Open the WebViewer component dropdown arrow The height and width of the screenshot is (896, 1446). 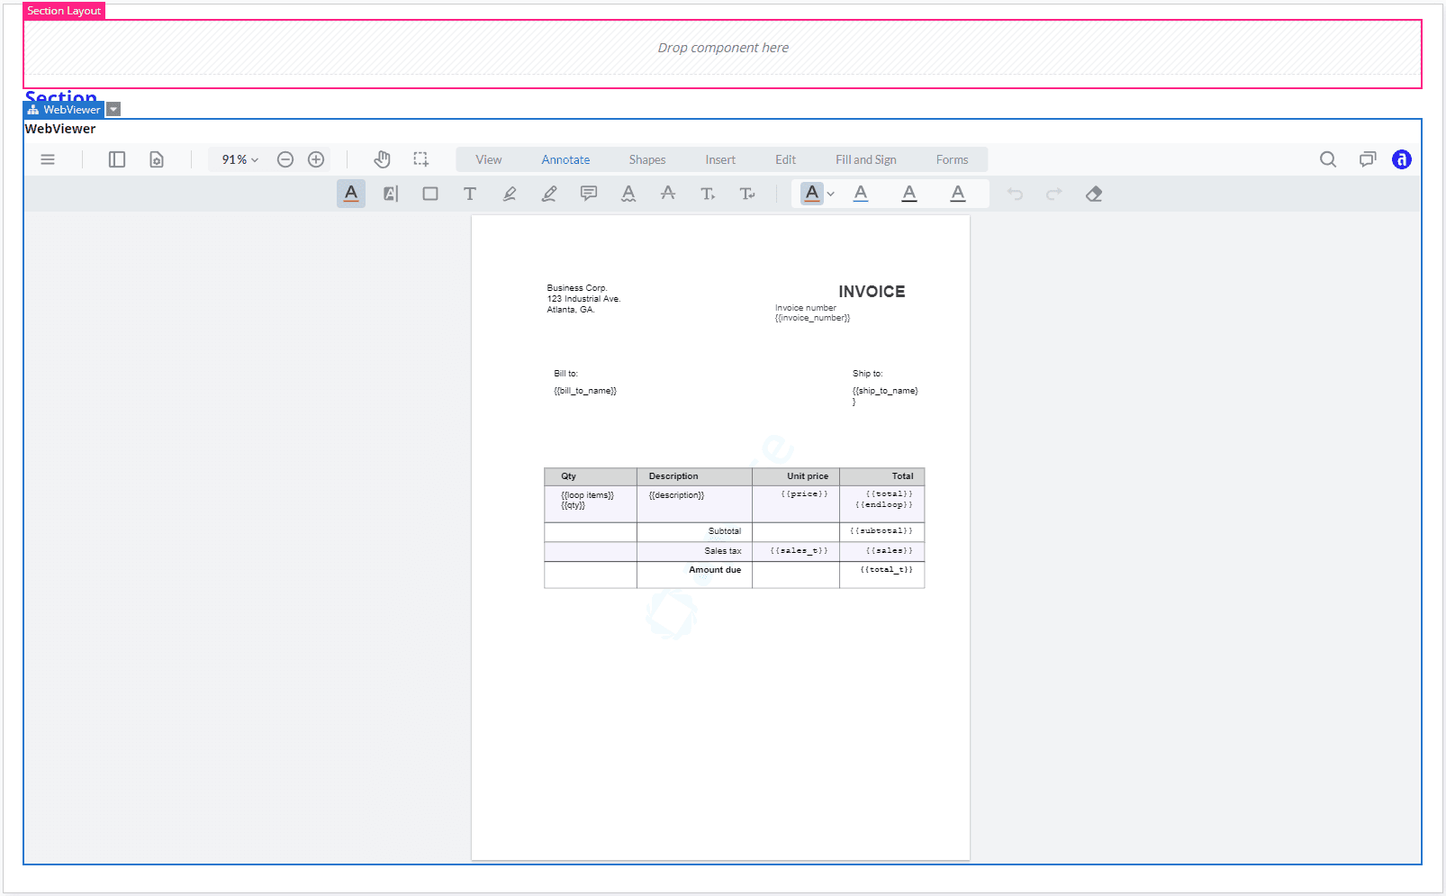click(x=113, y=110)
